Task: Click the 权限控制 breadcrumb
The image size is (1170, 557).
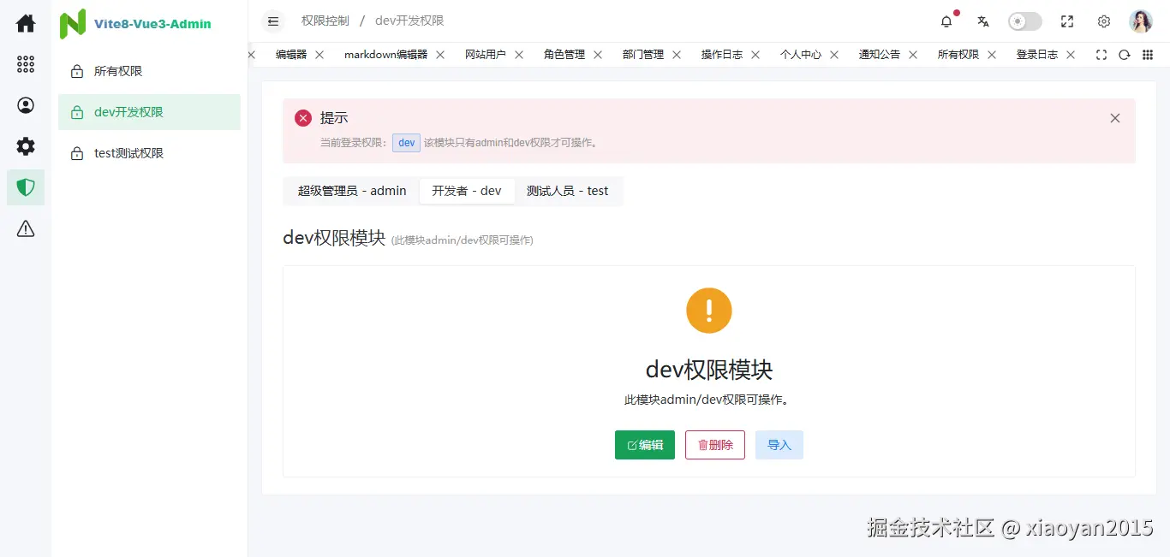Action: [325, 21]
